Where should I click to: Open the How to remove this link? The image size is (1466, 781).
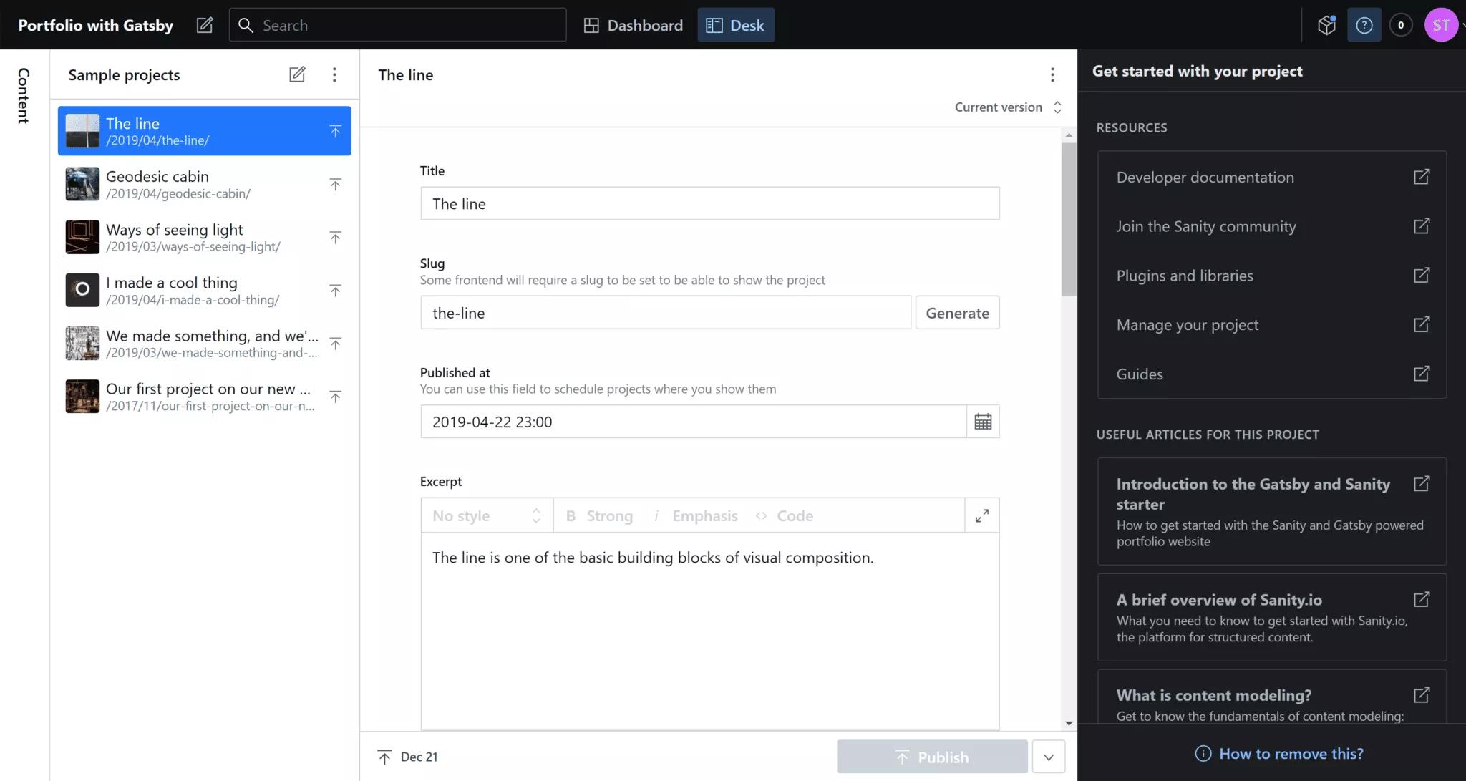coord(1290,753)
